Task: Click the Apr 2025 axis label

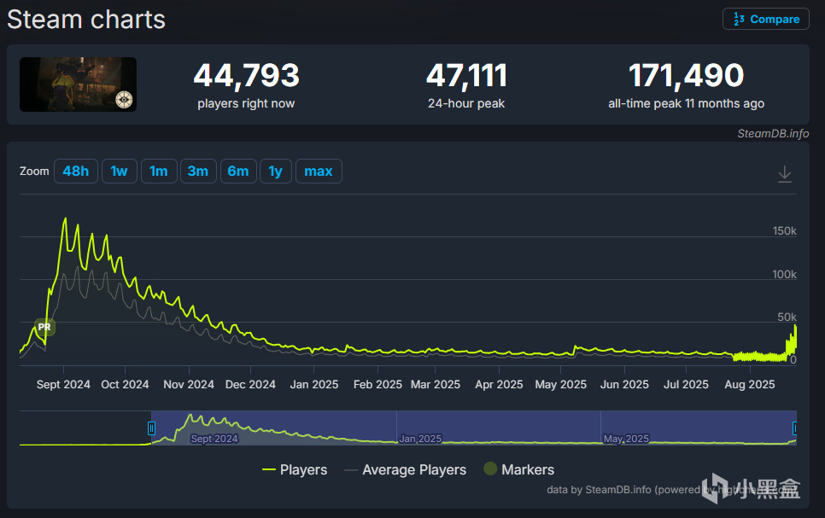Action: (x=499, y=384)
